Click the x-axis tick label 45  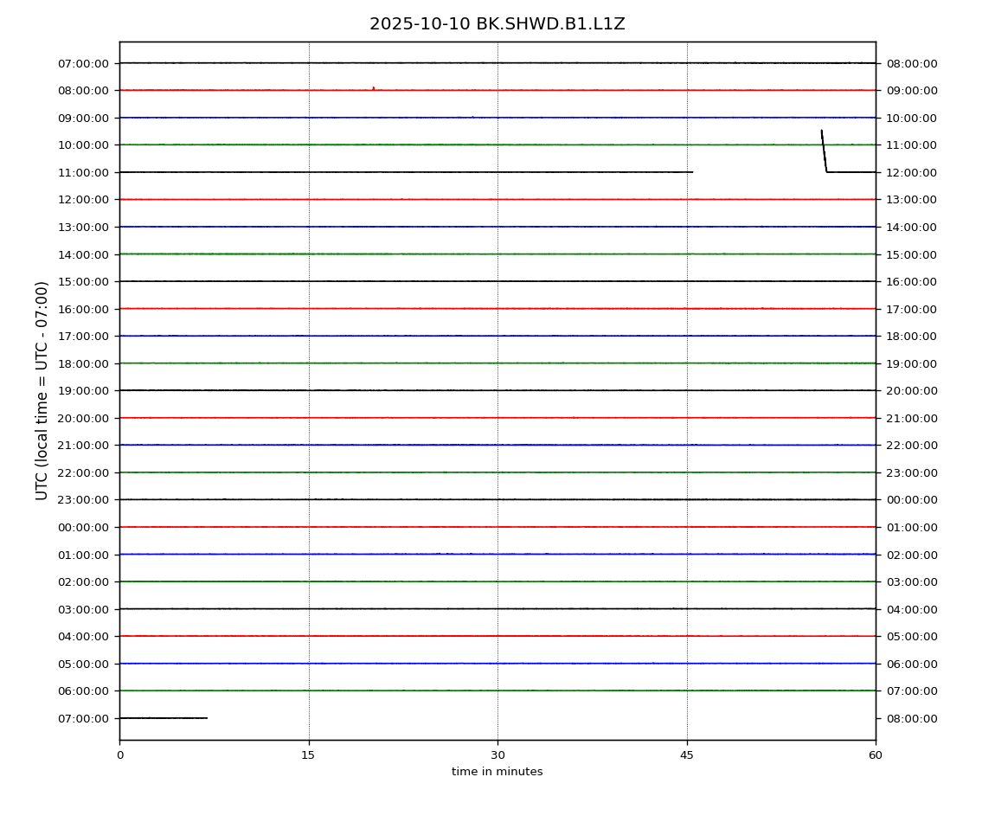tap(687, 755)
